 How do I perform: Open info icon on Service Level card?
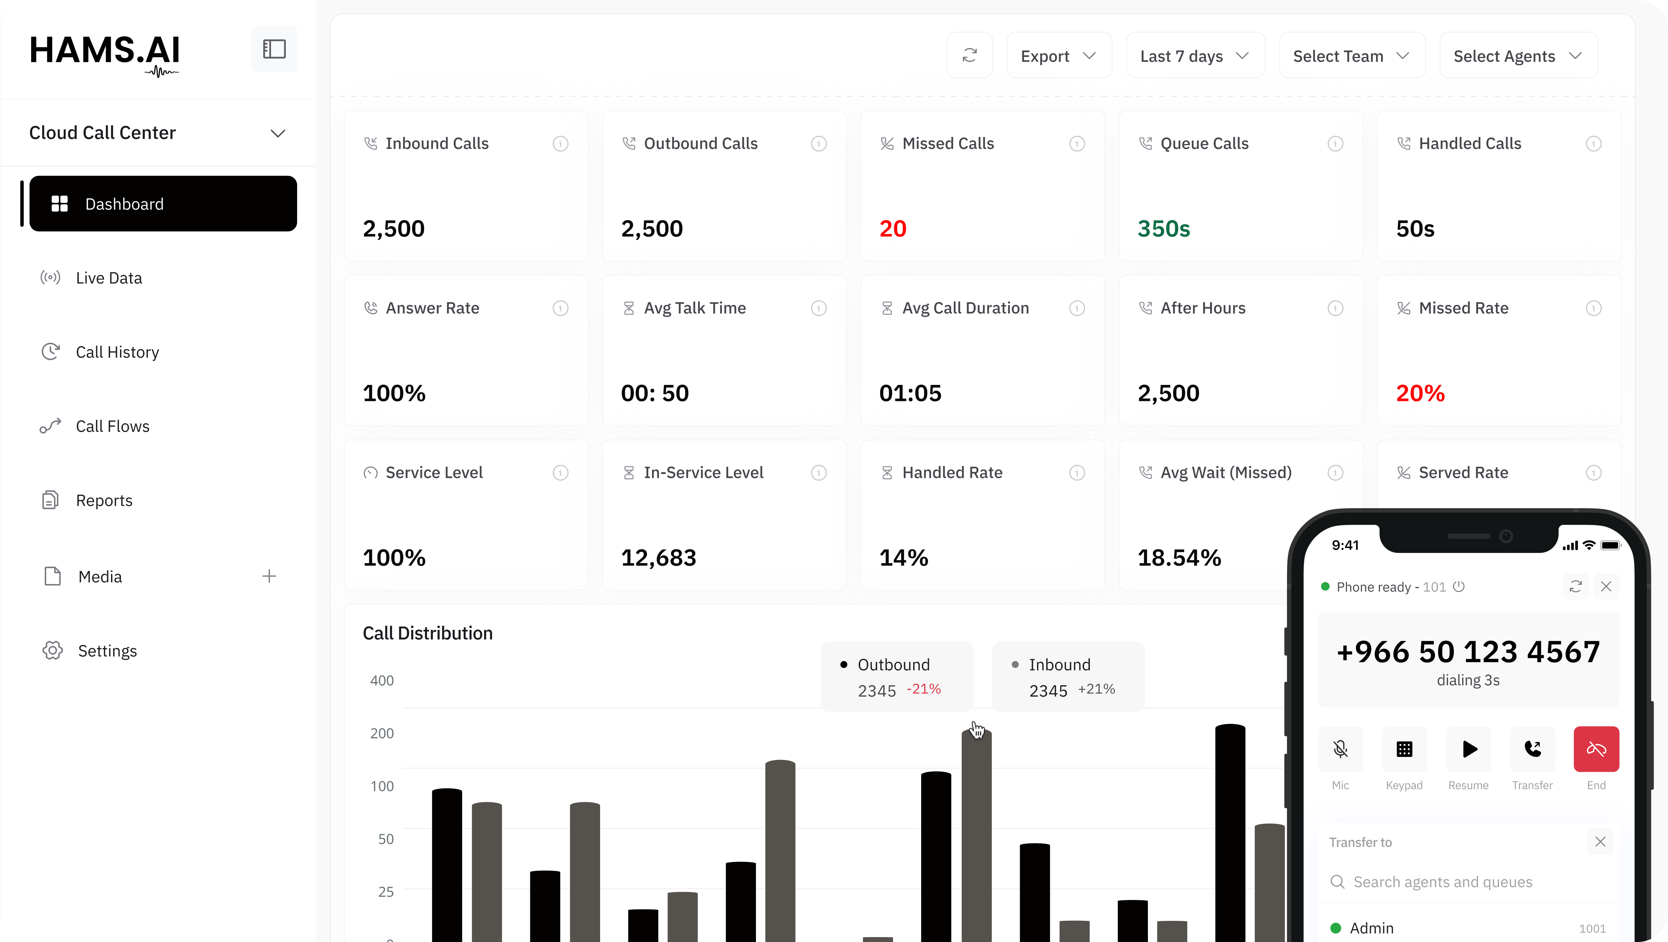pyautogui.click(x=560, y=473)
